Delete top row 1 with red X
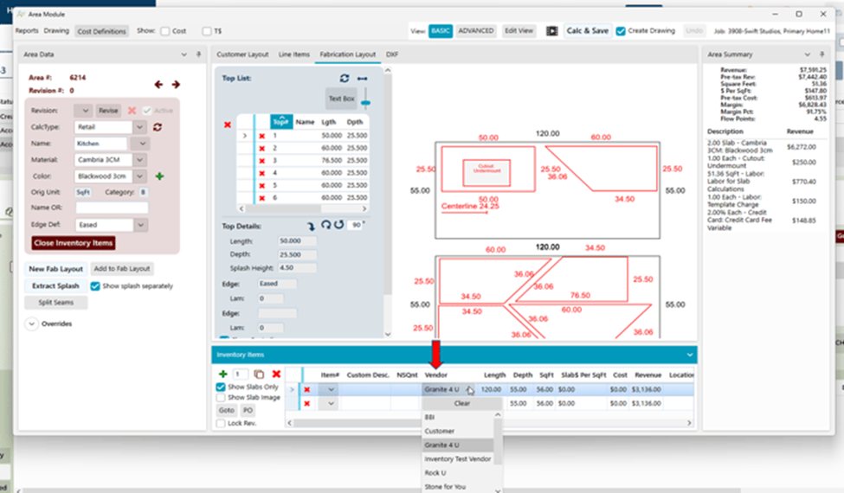Image resolution: width=844 pixels, height=493 pixels. [x=262, y=136]
